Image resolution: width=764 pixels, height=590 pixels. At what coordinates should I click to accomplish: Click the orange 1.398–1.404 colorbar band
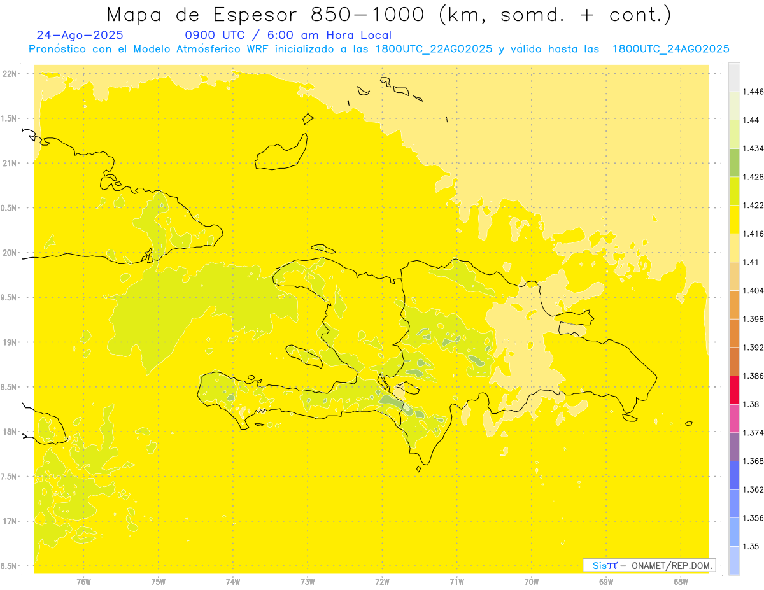pos(734,304)
